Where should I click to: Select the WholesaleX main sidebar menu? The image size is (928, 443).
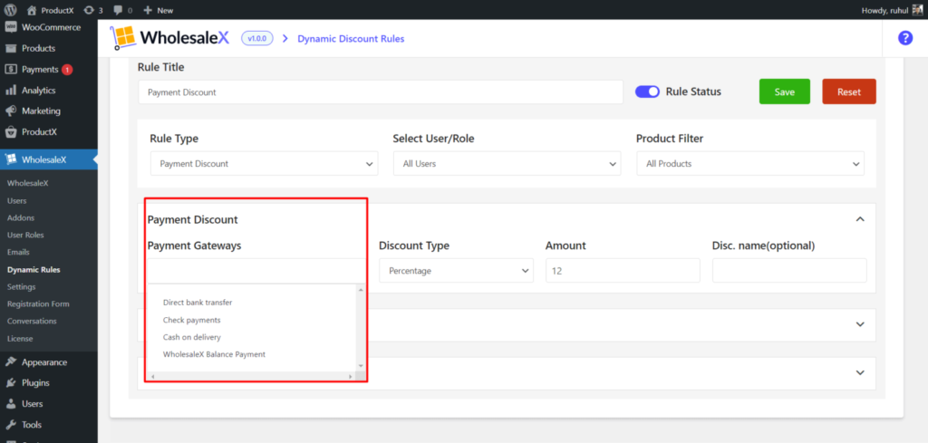49,159
